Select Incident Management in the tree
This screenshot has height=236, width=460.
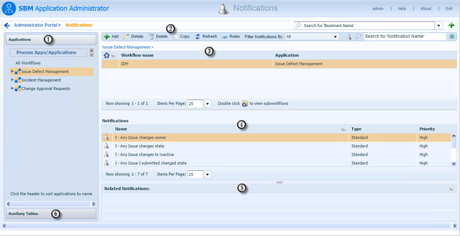41,80
